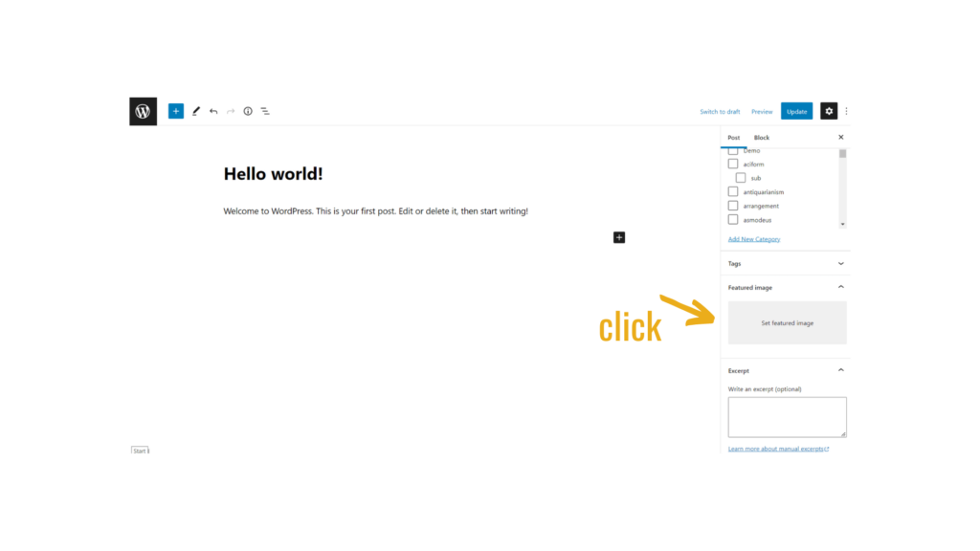The width and height of the screenshot is (980, 551).
Task: Click the Preview button
Action: (x=762, y=112)
